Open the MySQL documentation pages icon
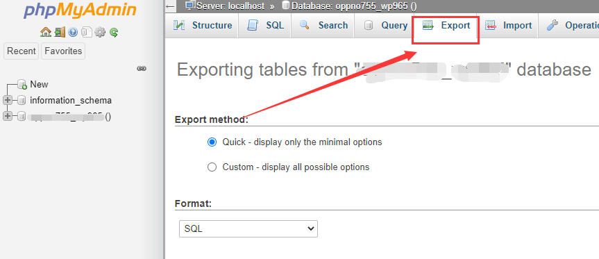The width and height of the screenshot is (599, 259). point(87,32)
